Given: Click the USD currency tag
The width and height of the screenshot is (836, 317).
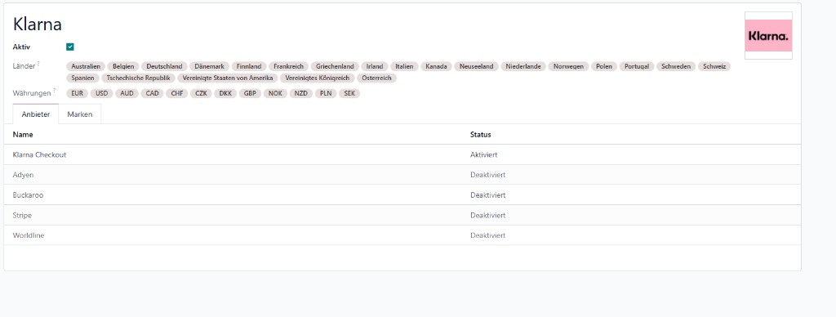Looking at the screenshot, I should point(102,93).
